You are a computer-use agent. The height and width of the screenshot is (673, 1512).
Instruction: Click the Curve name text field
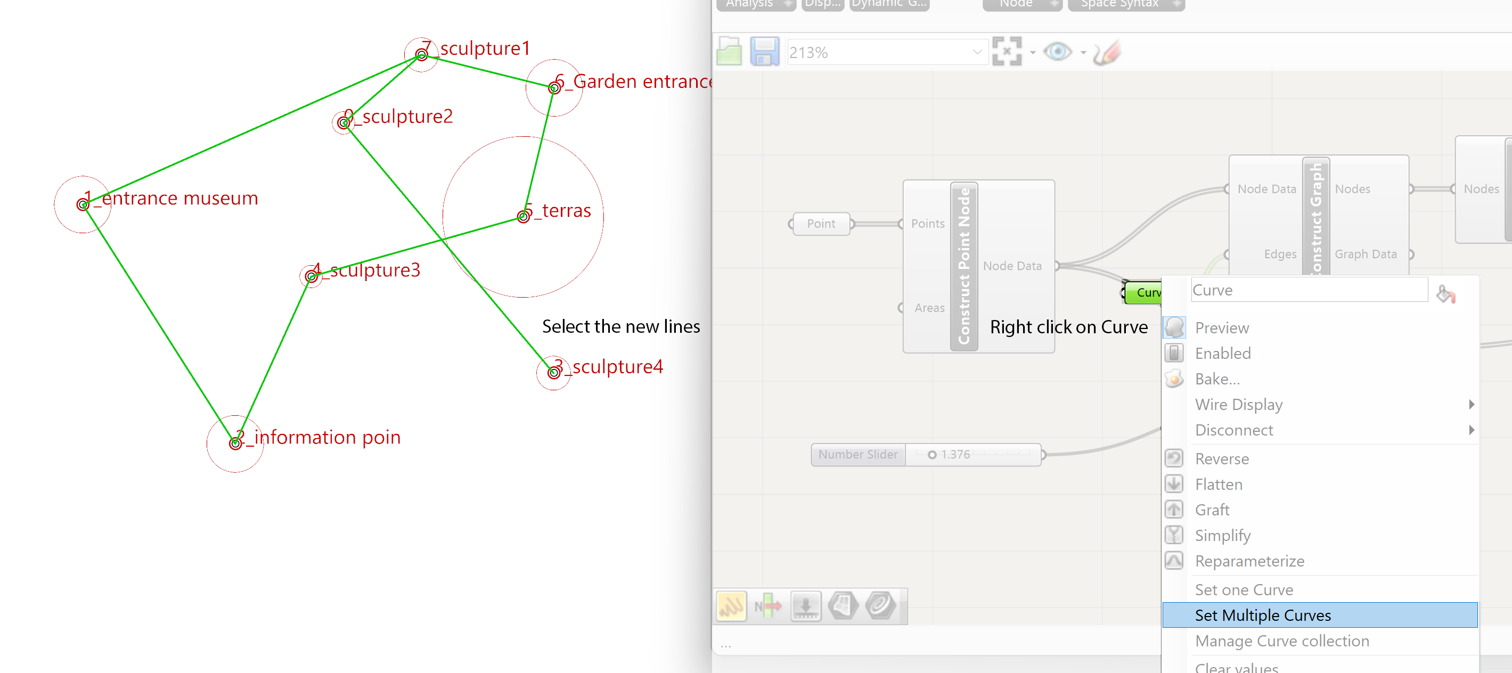coord(1309,290)
